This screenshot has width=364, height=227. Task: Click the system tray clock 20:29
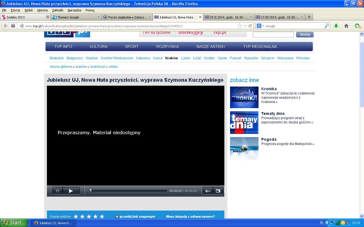click(356, 223)
